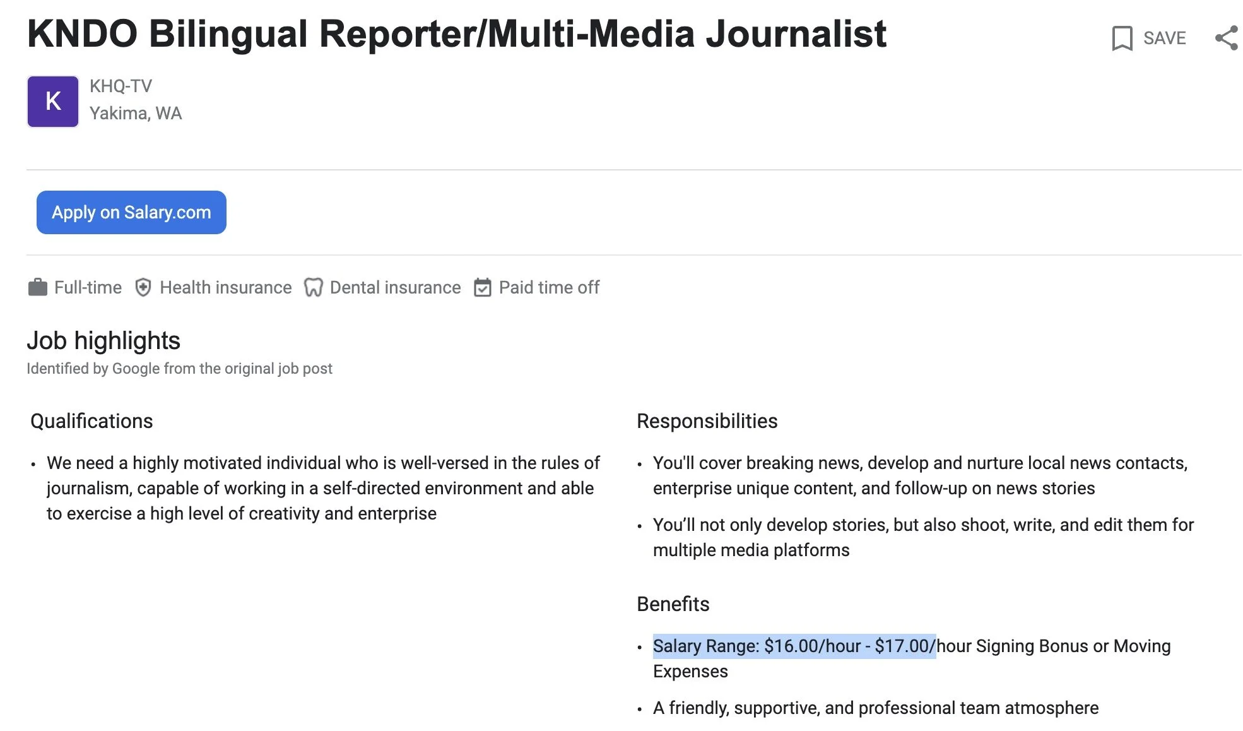Image resolution: width=1243 pixels, height=731 pixels.
Task: Click the Job highlights heading
Action: [103, 341]
